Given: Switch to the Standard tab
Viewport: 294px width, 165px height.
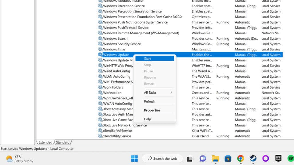Looking at the screenshot, I should pos(63,142).
